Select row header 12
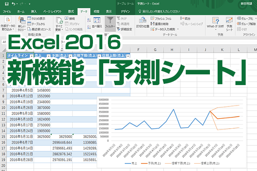 tap(3, 119)
